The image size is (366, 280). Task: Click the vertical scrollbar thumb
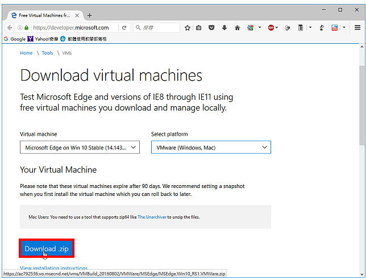coord(361,106)
